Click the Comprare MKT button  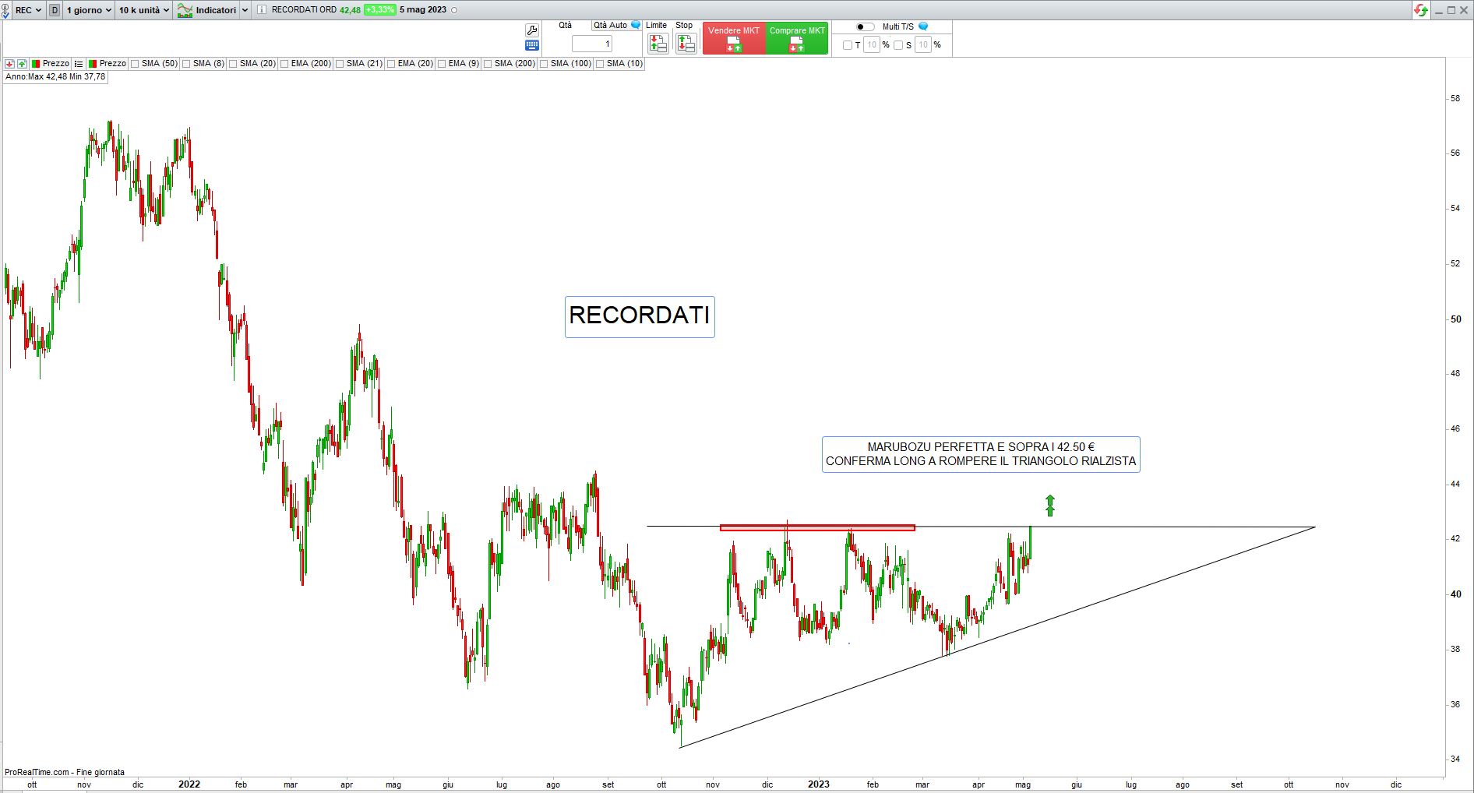pyautogui.click(x=797, y=38)
